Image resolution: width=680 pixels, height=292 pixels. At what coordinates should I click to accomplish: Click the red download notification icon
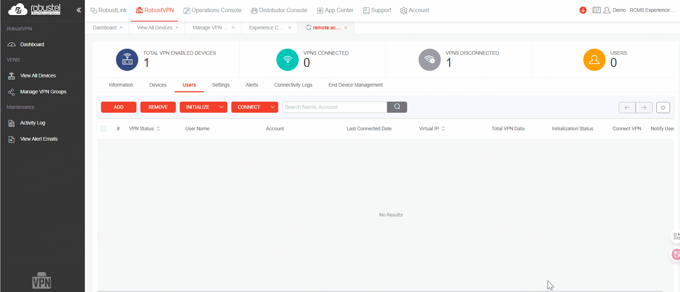tap(583, 10)
